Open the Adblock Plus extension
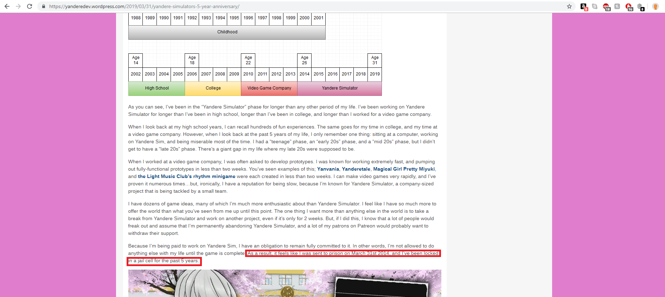This screenshot has width=665, height=297. pos(606,7)
